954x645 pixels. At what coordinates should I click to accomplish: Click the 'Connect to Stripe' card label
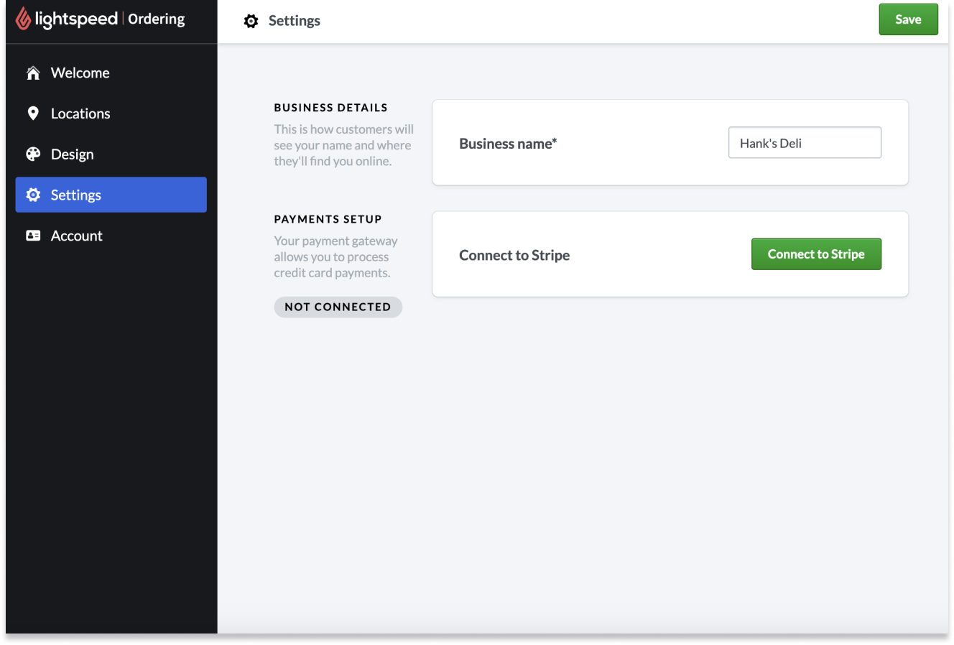(x=514, y=255)
